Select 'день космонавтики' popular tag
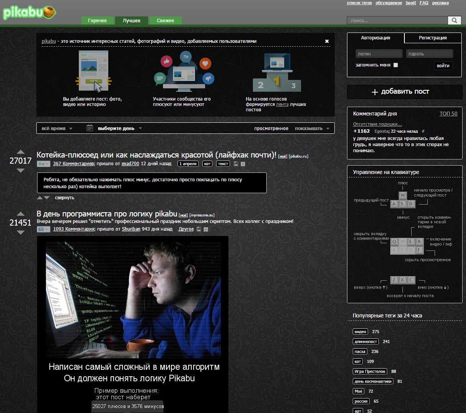The image size is (466, 413). [373, 381]
